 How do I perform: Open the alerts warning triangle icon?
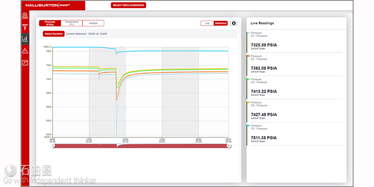click(x=25, y=51)
